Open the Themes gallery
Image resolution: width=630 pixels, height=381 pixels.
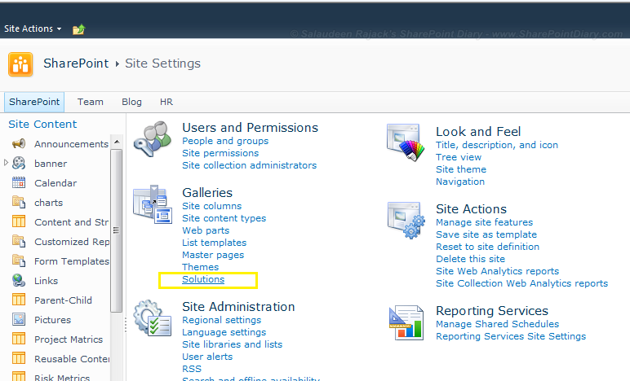[x=200, y=267]
